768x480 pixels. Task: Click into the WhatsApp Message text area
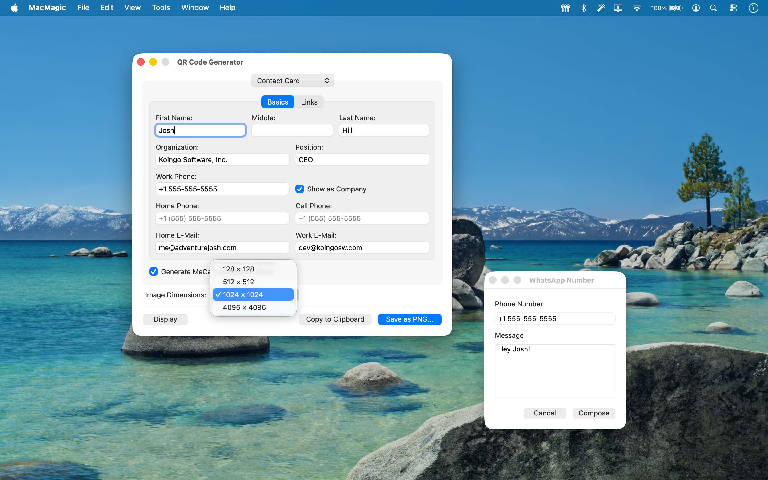(x=555, y=370)
